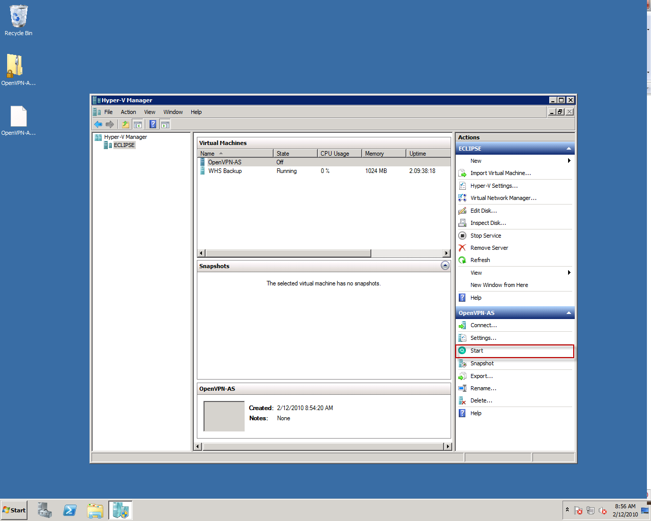The width and height of the screenshot is (651, 521).
Task: Click Help link under ECLIPSE actions
Action: tap(476, 298)
